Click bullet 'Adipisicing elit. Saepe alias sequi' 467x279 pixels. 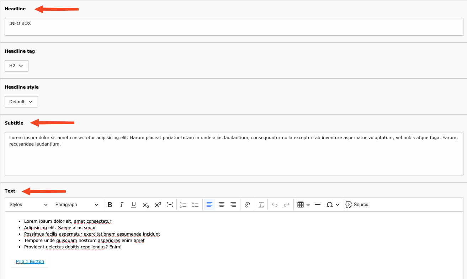pyautogui.click(x=60, y=228)
